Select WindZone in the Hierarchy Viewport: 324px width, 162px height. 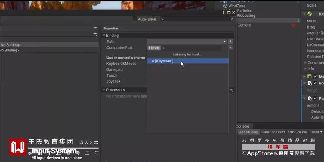237,6
